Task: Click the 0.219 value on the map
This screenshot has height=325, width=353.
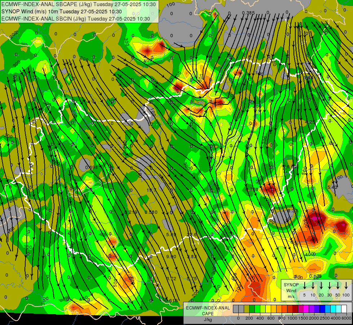Action: click(x=131, y=212)
